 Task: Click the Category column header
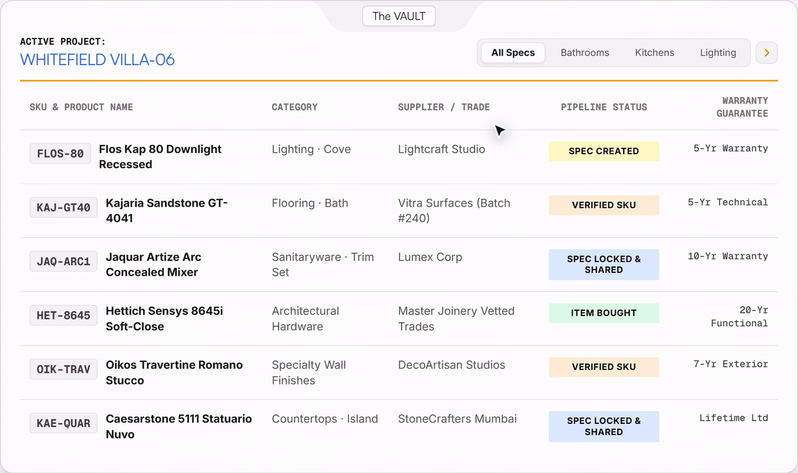pyautogui.click(x=295, y=107)
